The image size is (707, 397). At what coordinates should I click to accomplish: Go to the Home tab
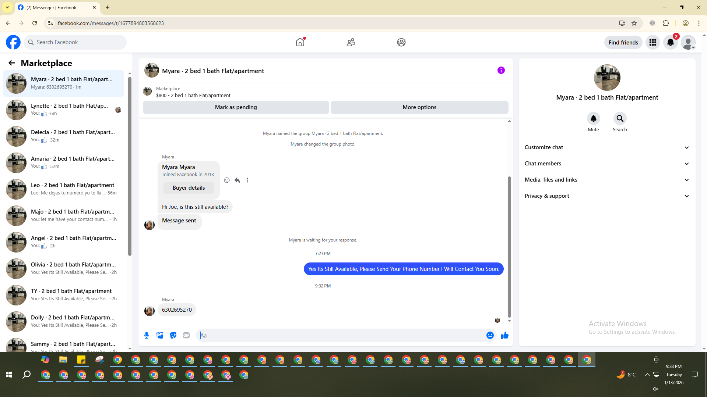pyautogui.click(x=300, y=42)
